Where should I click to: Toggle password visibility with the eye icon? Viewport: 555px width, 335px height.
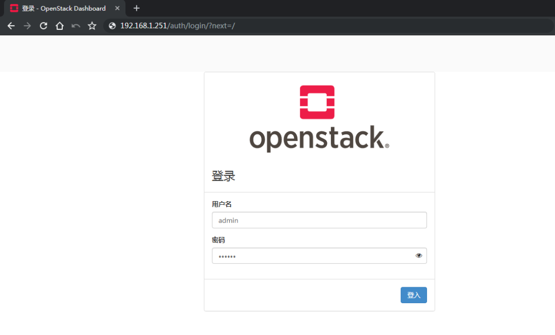click(419, 255)
